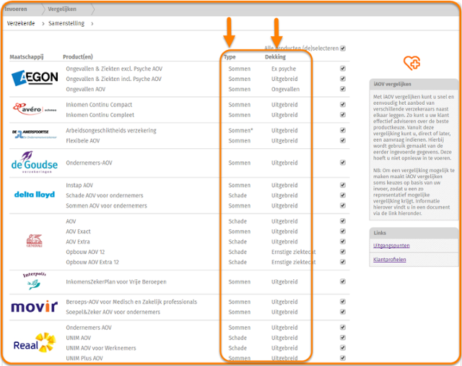Click the movir logo

35,307
